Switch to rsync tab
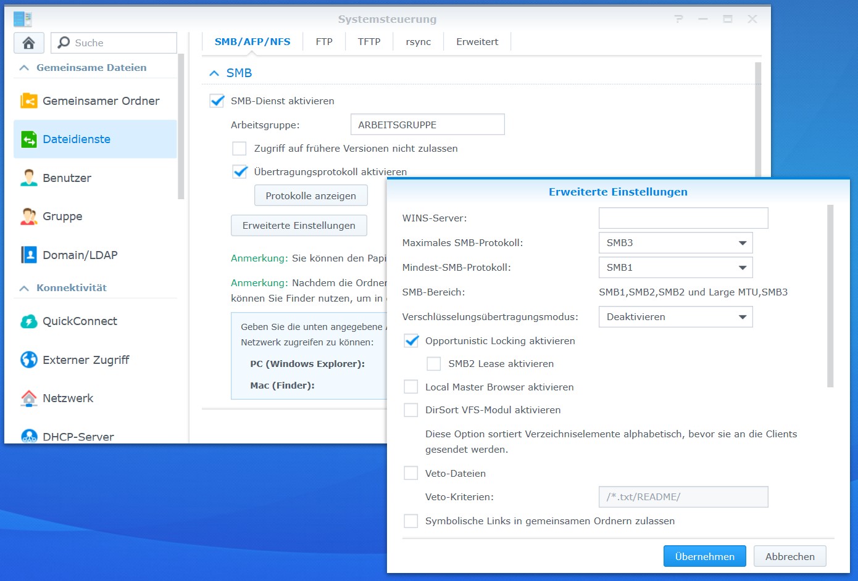The height and width of the screenshot is (581, 858). point(419,42)
